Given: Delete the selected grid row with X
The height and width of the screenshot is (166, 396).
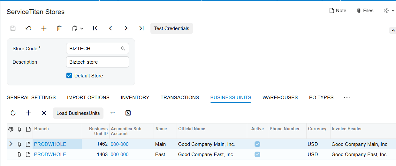Looking at the screenshot, I should [x=44, y=113].
